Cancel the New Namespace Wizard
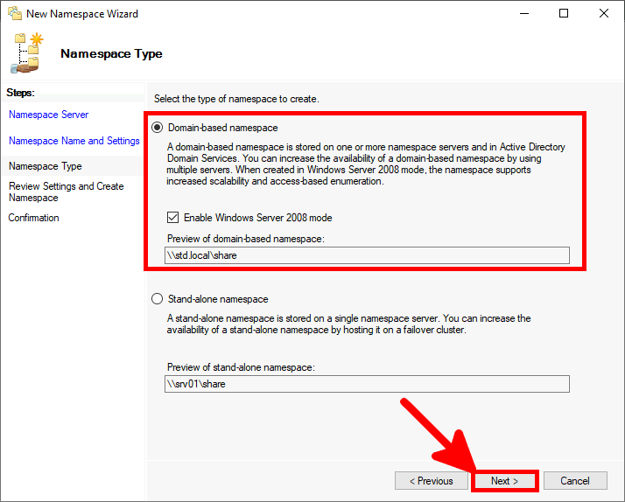The image size is (625, 502). pos(575,481)
